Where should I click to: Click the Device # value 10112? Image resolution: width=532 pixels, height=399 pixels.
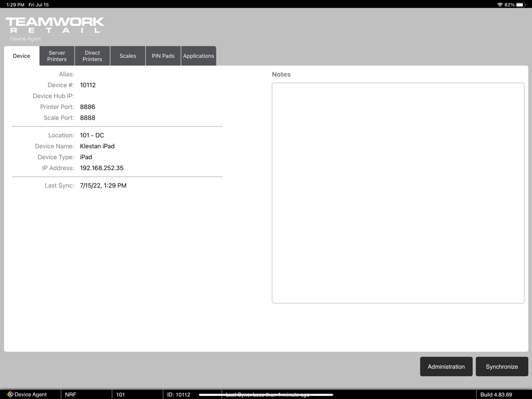[88, 85]
